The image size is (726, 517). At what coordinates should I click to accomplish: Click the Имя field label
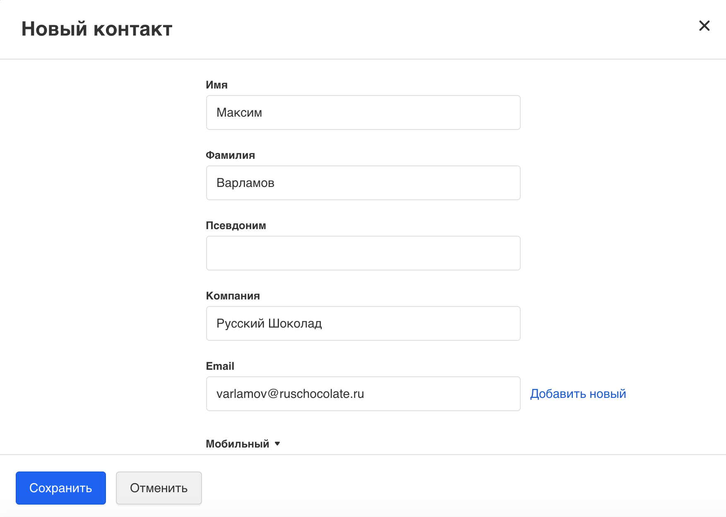click(x=216, y=85)
